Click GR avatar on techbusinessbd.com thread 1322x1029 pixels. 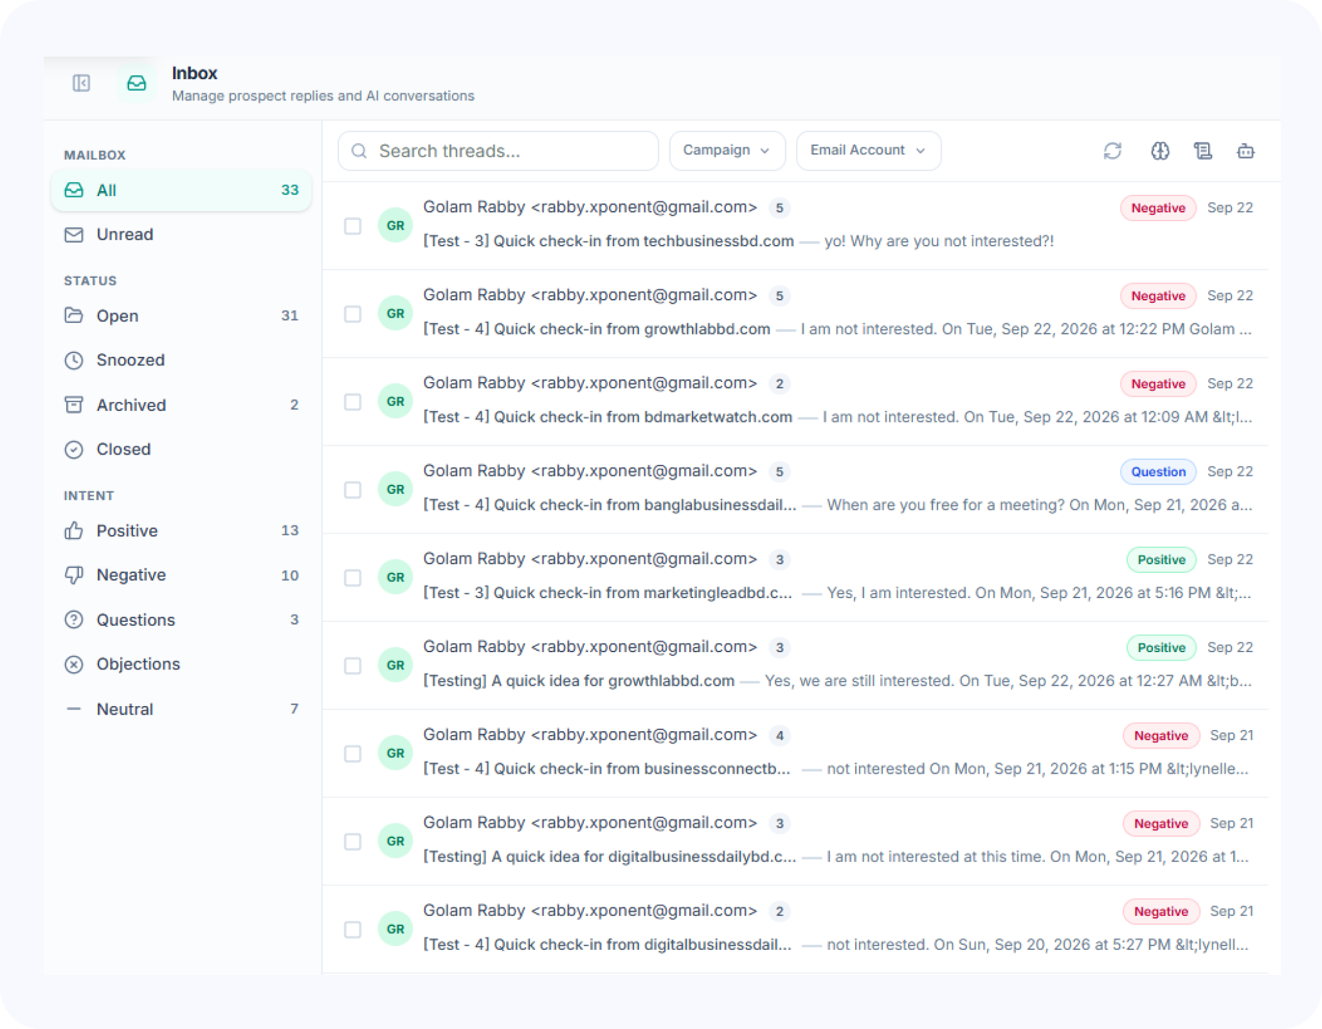coord(395,225)
